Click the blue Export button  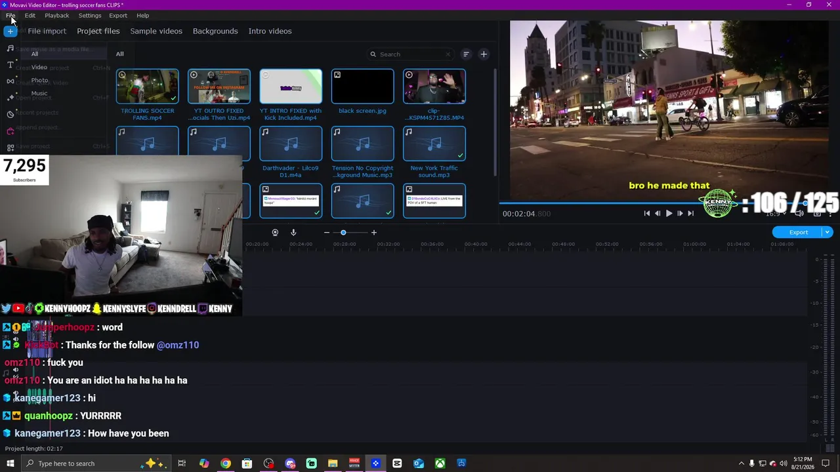click(798, 232)
